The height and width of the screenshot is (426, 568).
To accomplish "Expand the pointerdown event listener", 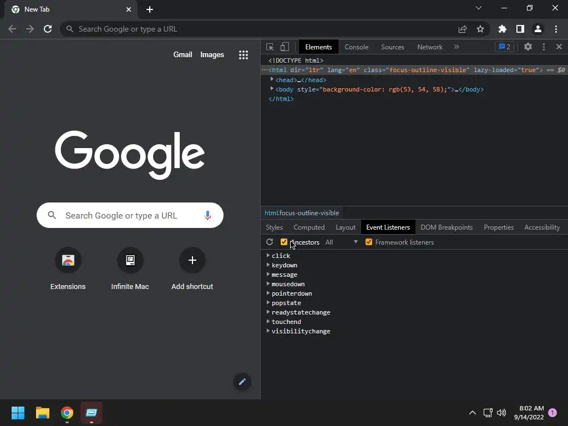I will (x=268, y=293).
